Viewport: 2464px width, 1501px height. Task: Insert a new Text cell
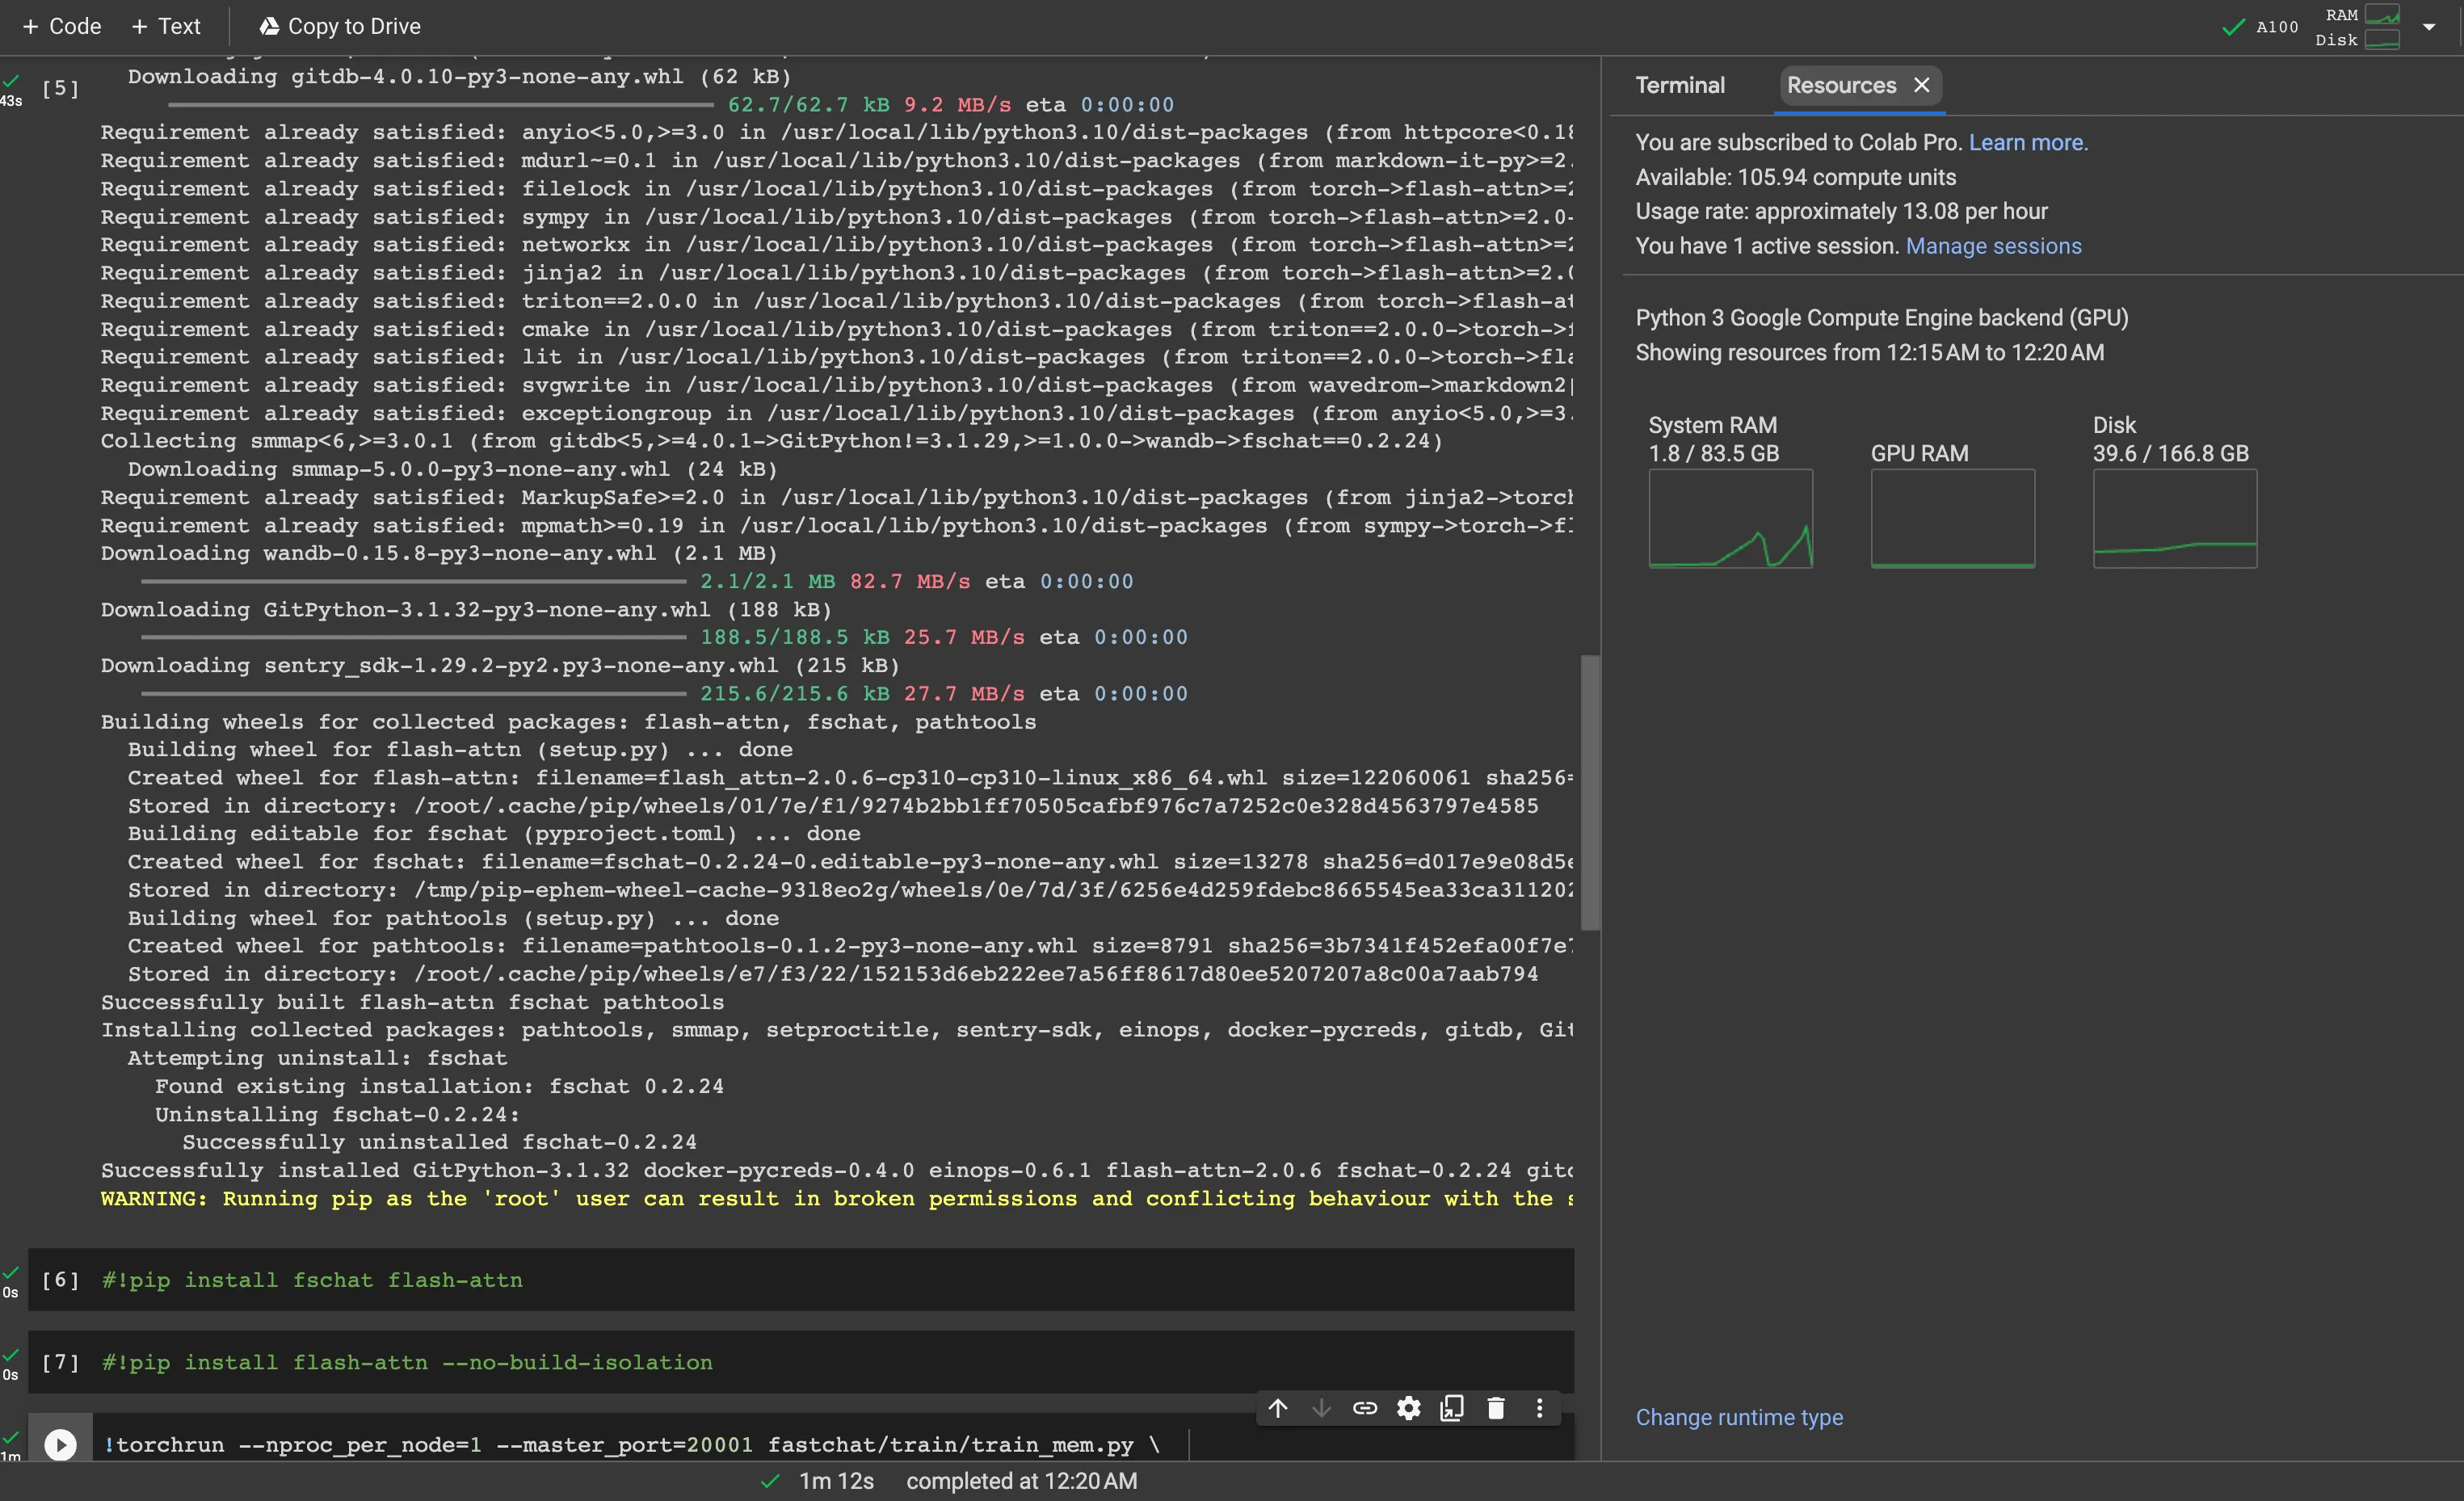[166, 27]
